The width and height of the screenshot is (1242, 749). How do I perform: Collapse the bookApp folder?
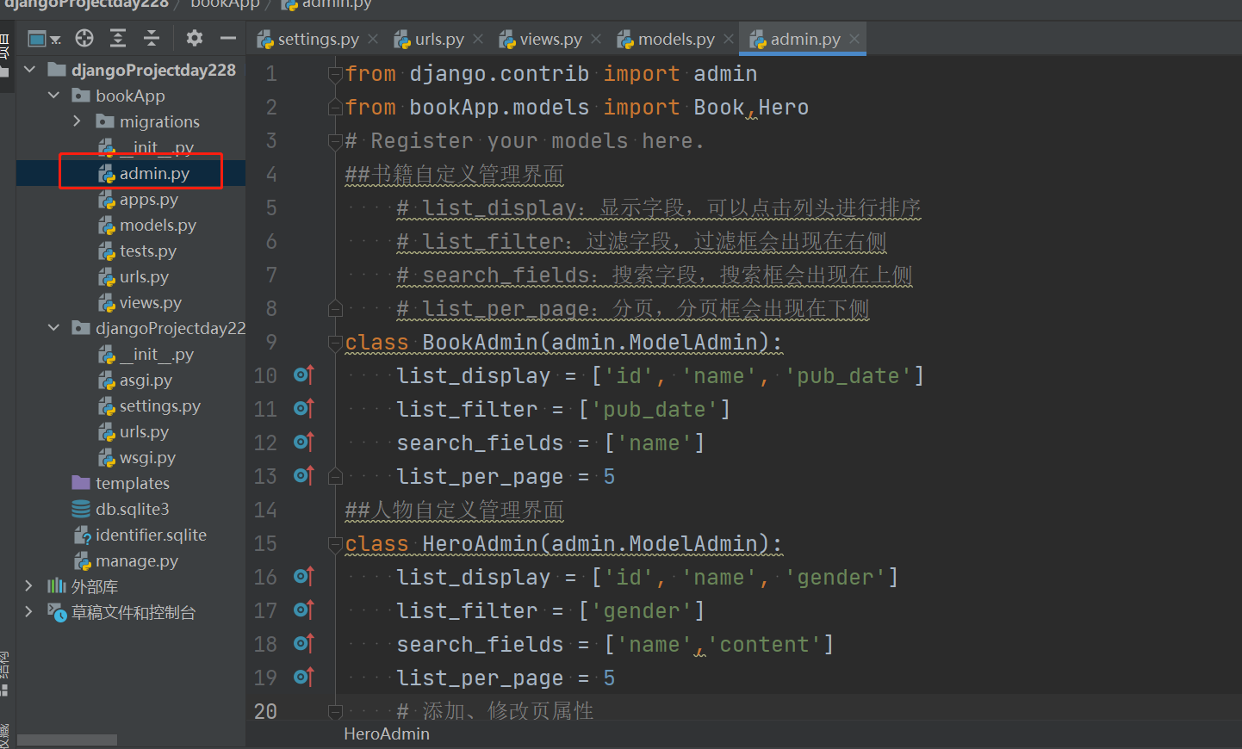pyautogui.click(x=54, y=96)
